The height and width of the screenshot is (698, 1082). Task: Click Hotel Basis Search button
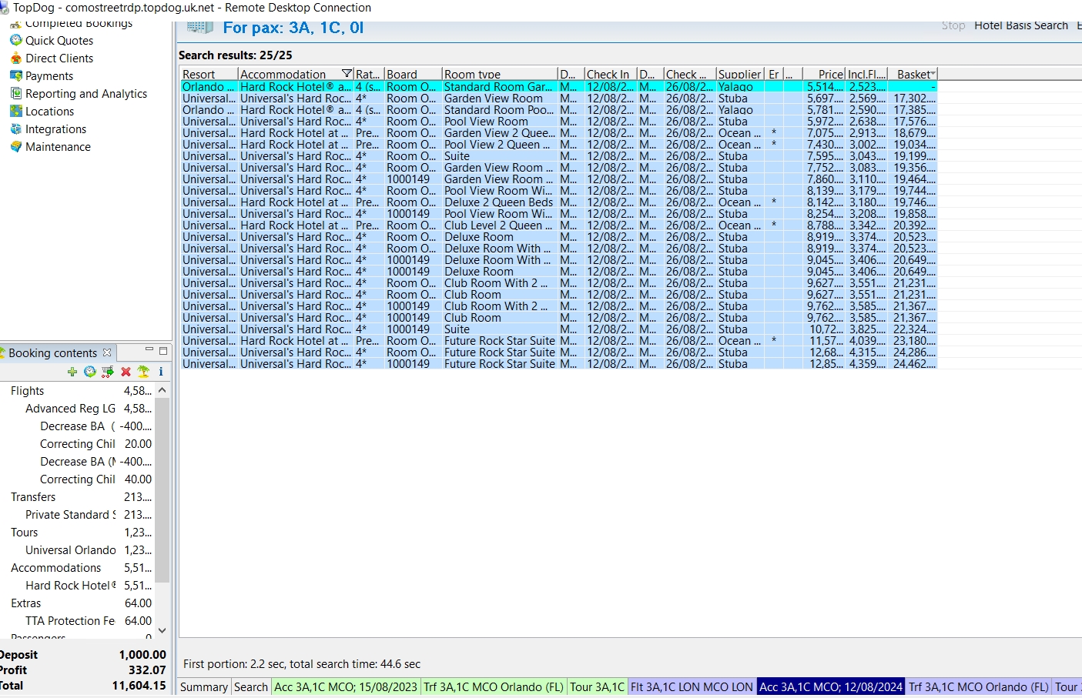tap(1021, 25)
